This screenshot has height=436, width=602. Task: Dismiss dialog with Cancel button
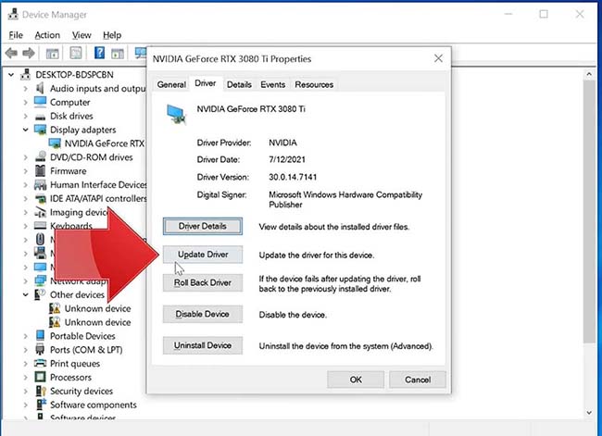[x=418, y=380]
